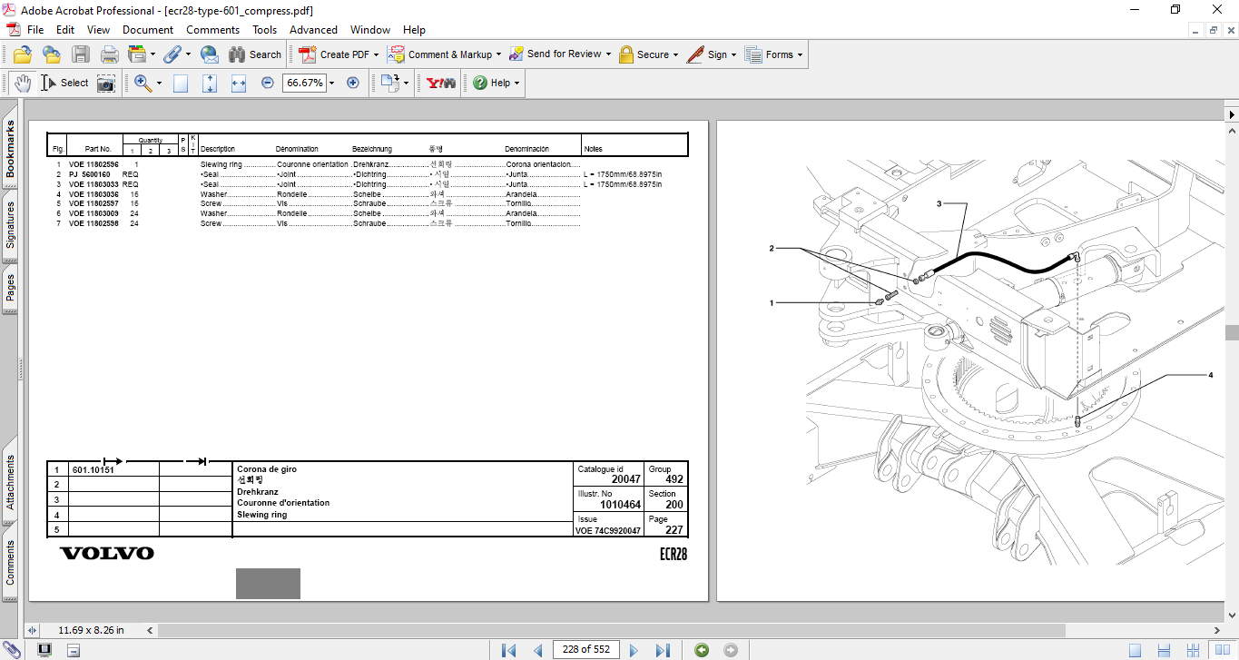This screenshot has width=1239, height=660.
Task: Enable single page layout view
Action: click(1135, 650)
